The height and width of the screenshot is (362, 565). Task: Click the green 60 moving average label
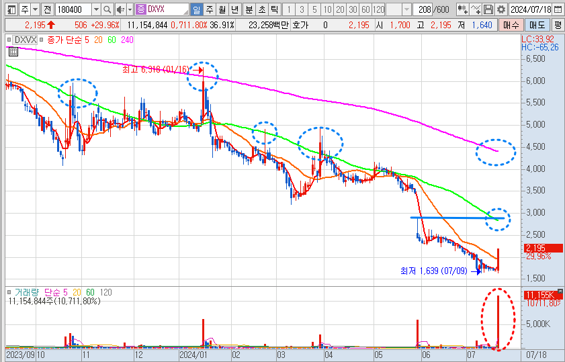click(112, 40)
